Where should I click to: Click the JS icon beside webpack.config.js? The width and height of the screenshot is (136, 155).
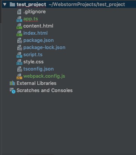click(x=19, y=76)
